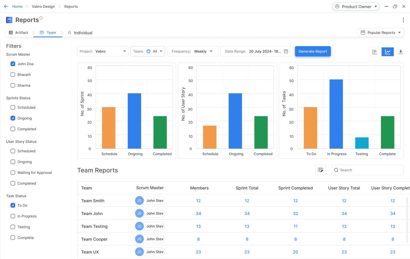
Task: Expand the Frequency Weekly dropdown
Action: pos(193,51)
